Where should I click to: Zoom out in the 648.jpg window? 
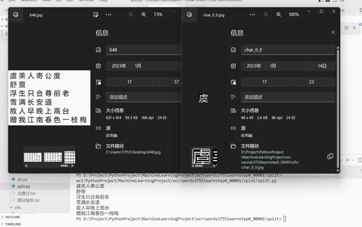pyautogui.click(x=131, y=14)
